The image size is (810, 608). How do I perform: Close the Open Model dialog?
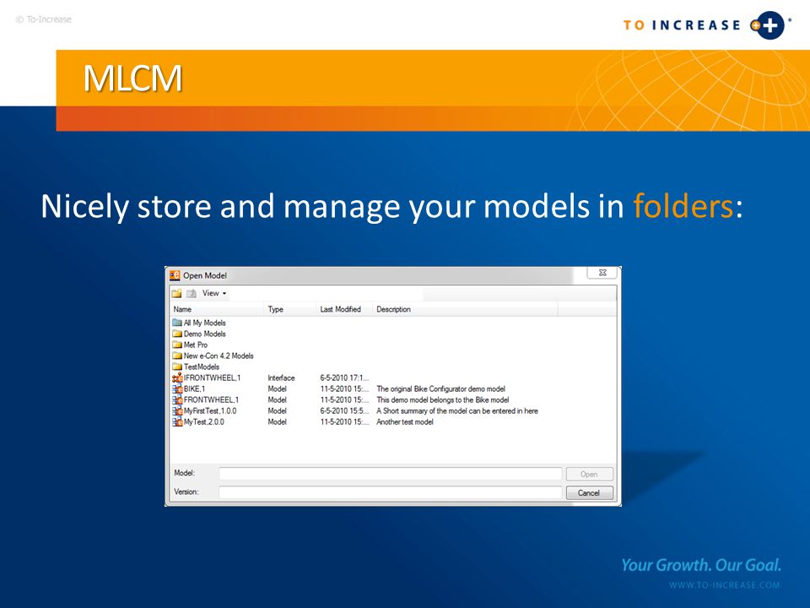[602, 273]
